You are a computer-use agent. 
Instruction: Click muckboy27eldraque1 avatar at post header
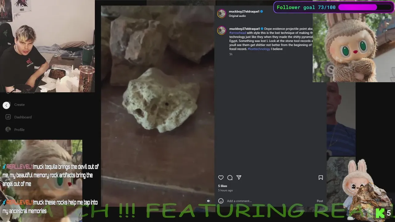coord(222,14)
